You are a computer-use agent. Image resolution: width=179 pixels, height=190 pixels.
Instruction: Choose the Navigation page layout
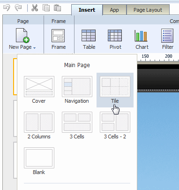[x=77, y=90]
